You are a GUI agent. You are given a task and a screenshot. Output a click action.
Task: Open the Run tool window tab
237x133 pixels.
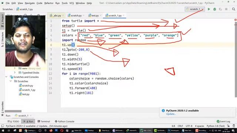click(x=28, y=122)
